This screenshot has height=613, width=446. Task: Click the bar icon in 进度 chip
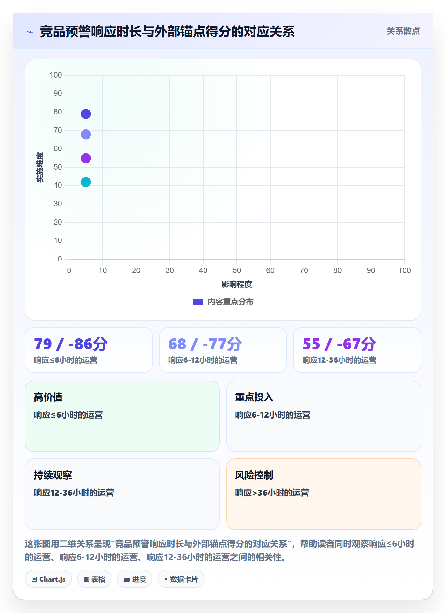[126, 579]
